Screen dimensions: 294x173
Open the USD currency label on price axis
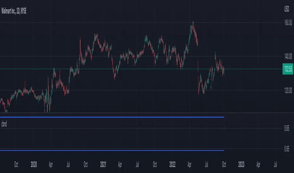coord(286,9)
